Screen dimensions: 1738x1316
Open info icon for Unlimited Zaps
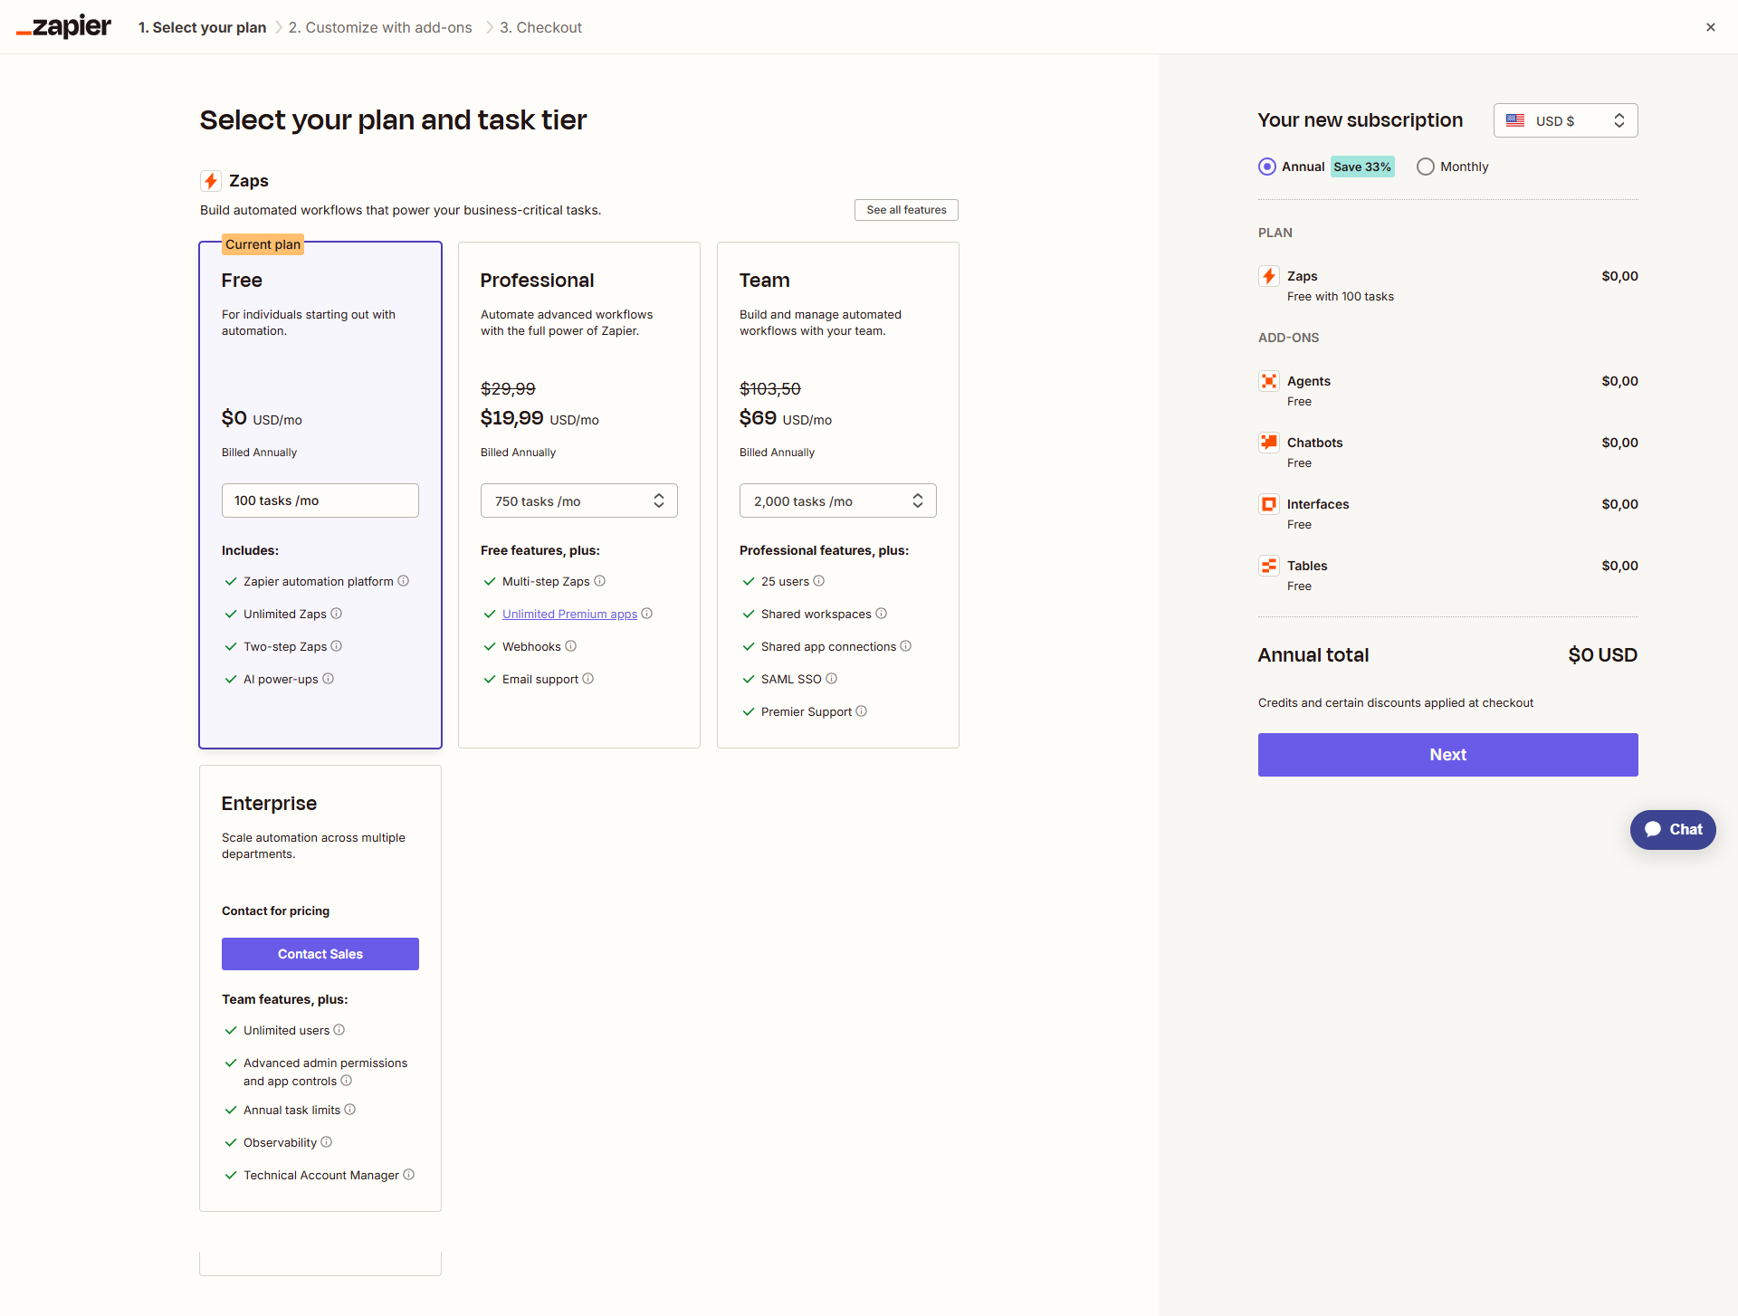coord(337,614)
